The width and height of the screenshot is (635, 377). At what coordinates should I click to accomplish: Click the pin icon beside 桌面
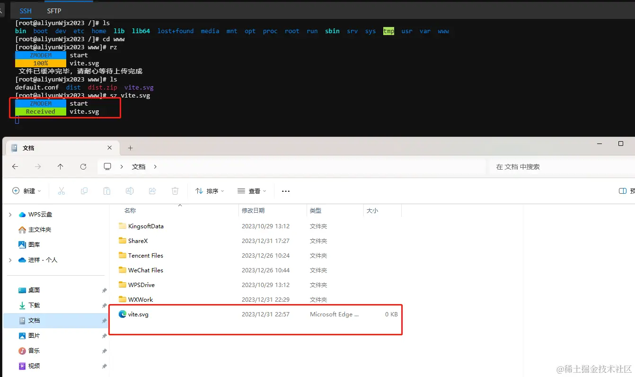coord(104,290)
